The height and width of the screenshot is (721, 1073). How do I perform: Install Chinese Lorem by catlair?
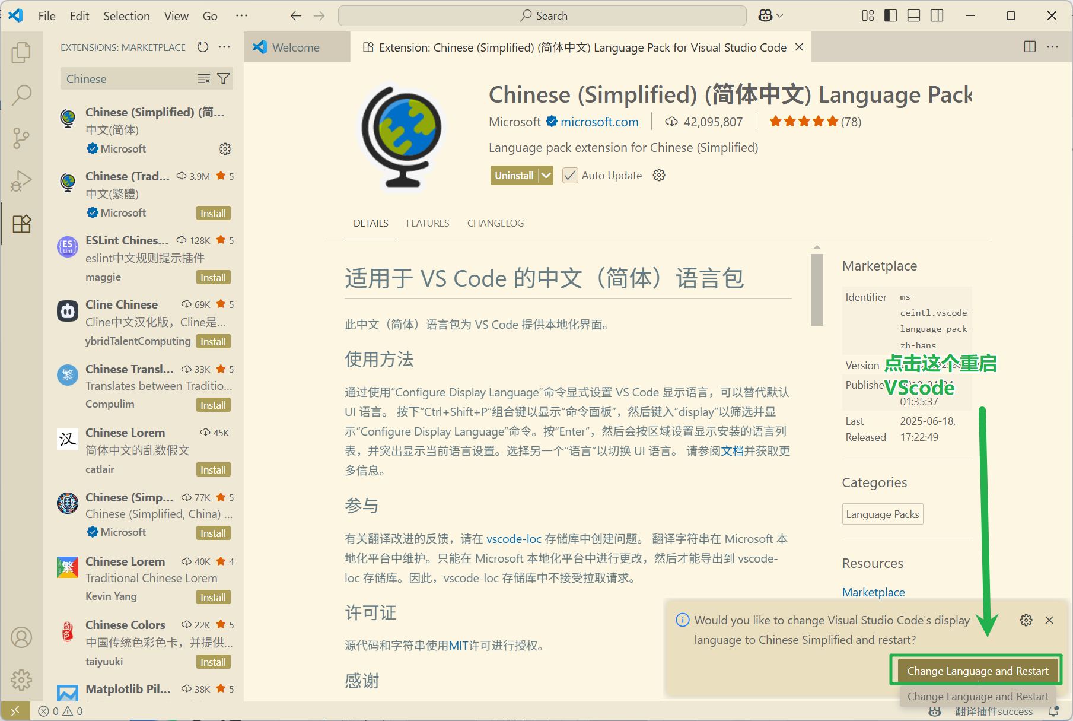213,470
